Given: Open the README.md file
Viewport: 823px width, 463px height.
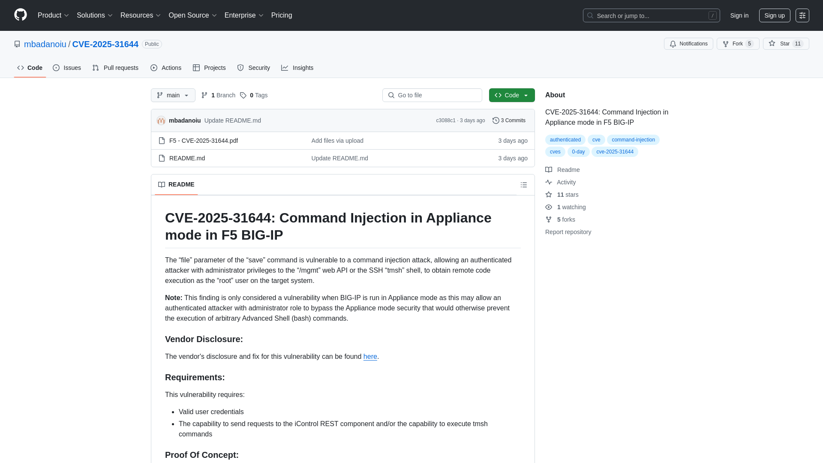Looking at the screenshot, I should tap(187, 158).
